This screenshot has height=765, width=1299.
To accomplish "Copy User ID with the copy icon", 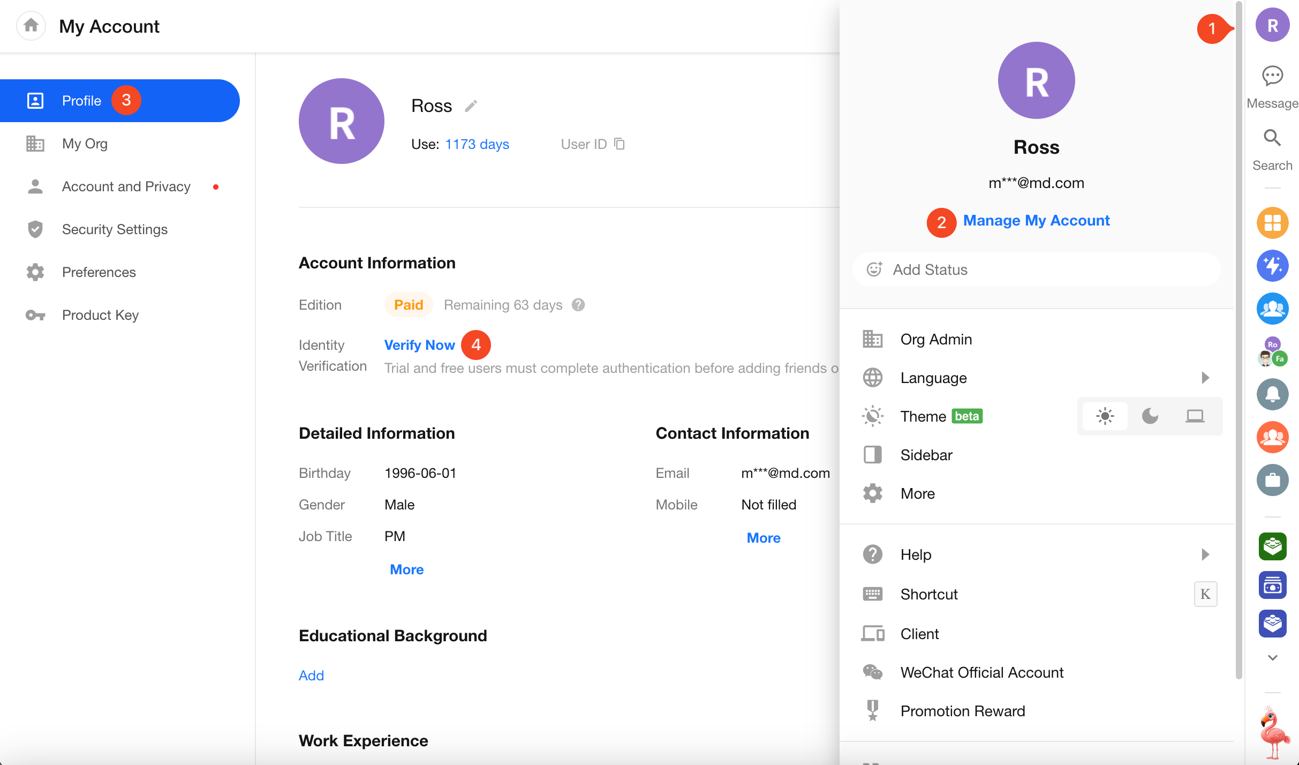I will pos(620,144).
